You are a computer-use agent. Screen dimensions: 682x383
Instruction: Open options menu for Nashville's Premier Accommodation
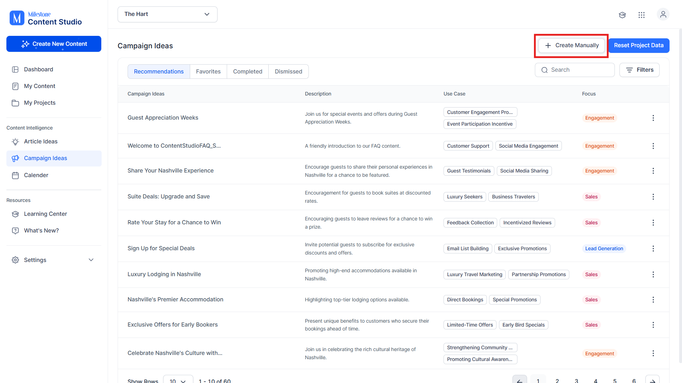coord(653,300)
